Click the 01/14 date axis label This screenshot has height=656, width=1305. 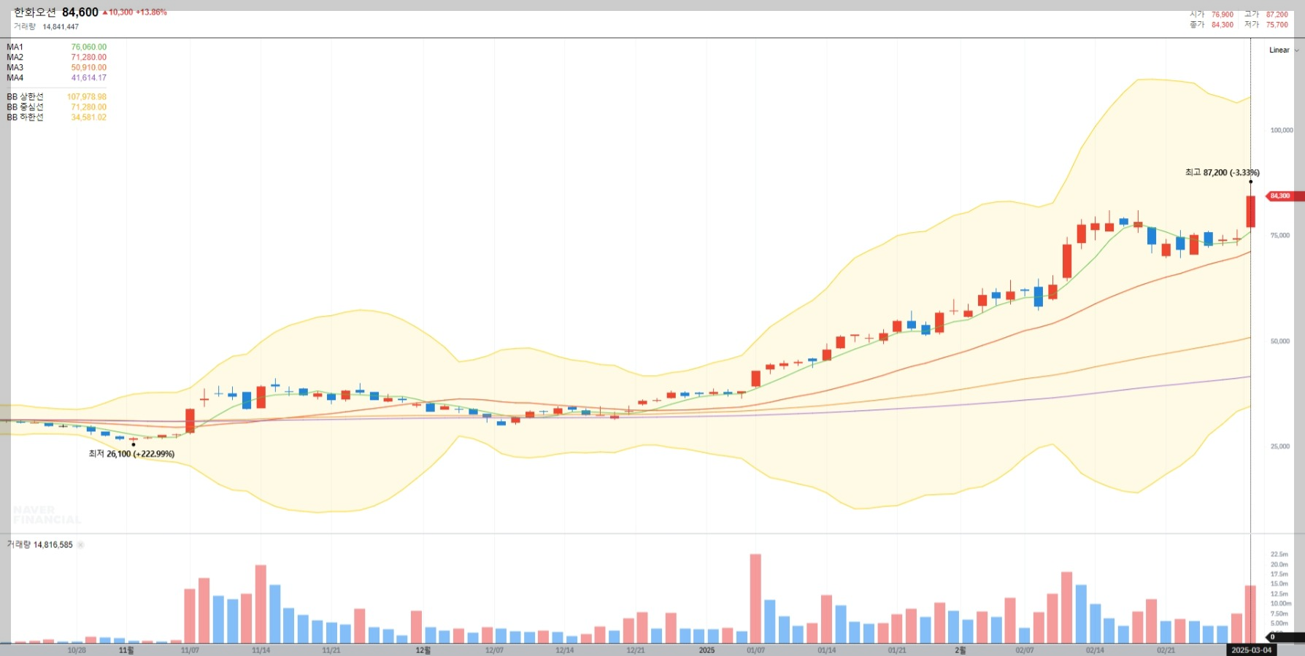click(826, 650)
